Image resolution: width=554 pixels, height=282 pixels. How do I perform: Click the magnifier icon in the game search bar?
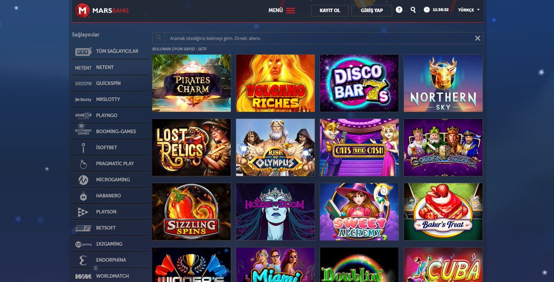pos(158,38)
